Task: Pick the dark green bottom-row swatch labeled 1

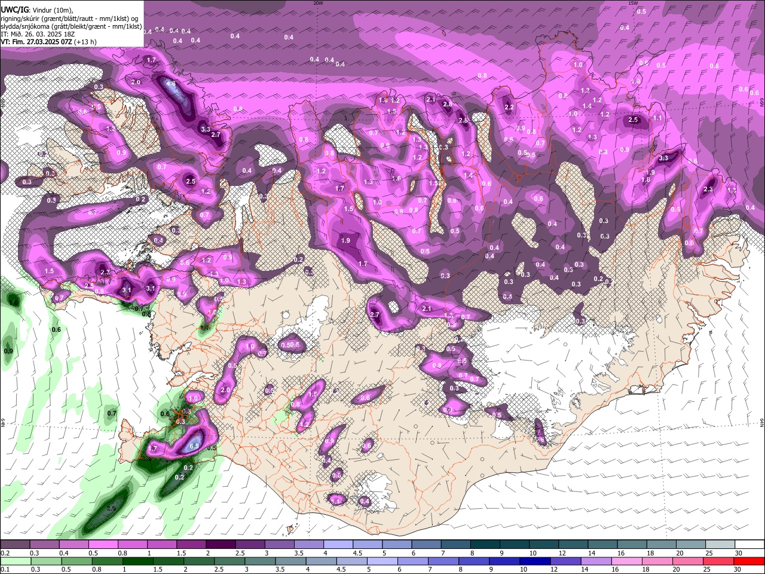Action: tap(137, 561)
